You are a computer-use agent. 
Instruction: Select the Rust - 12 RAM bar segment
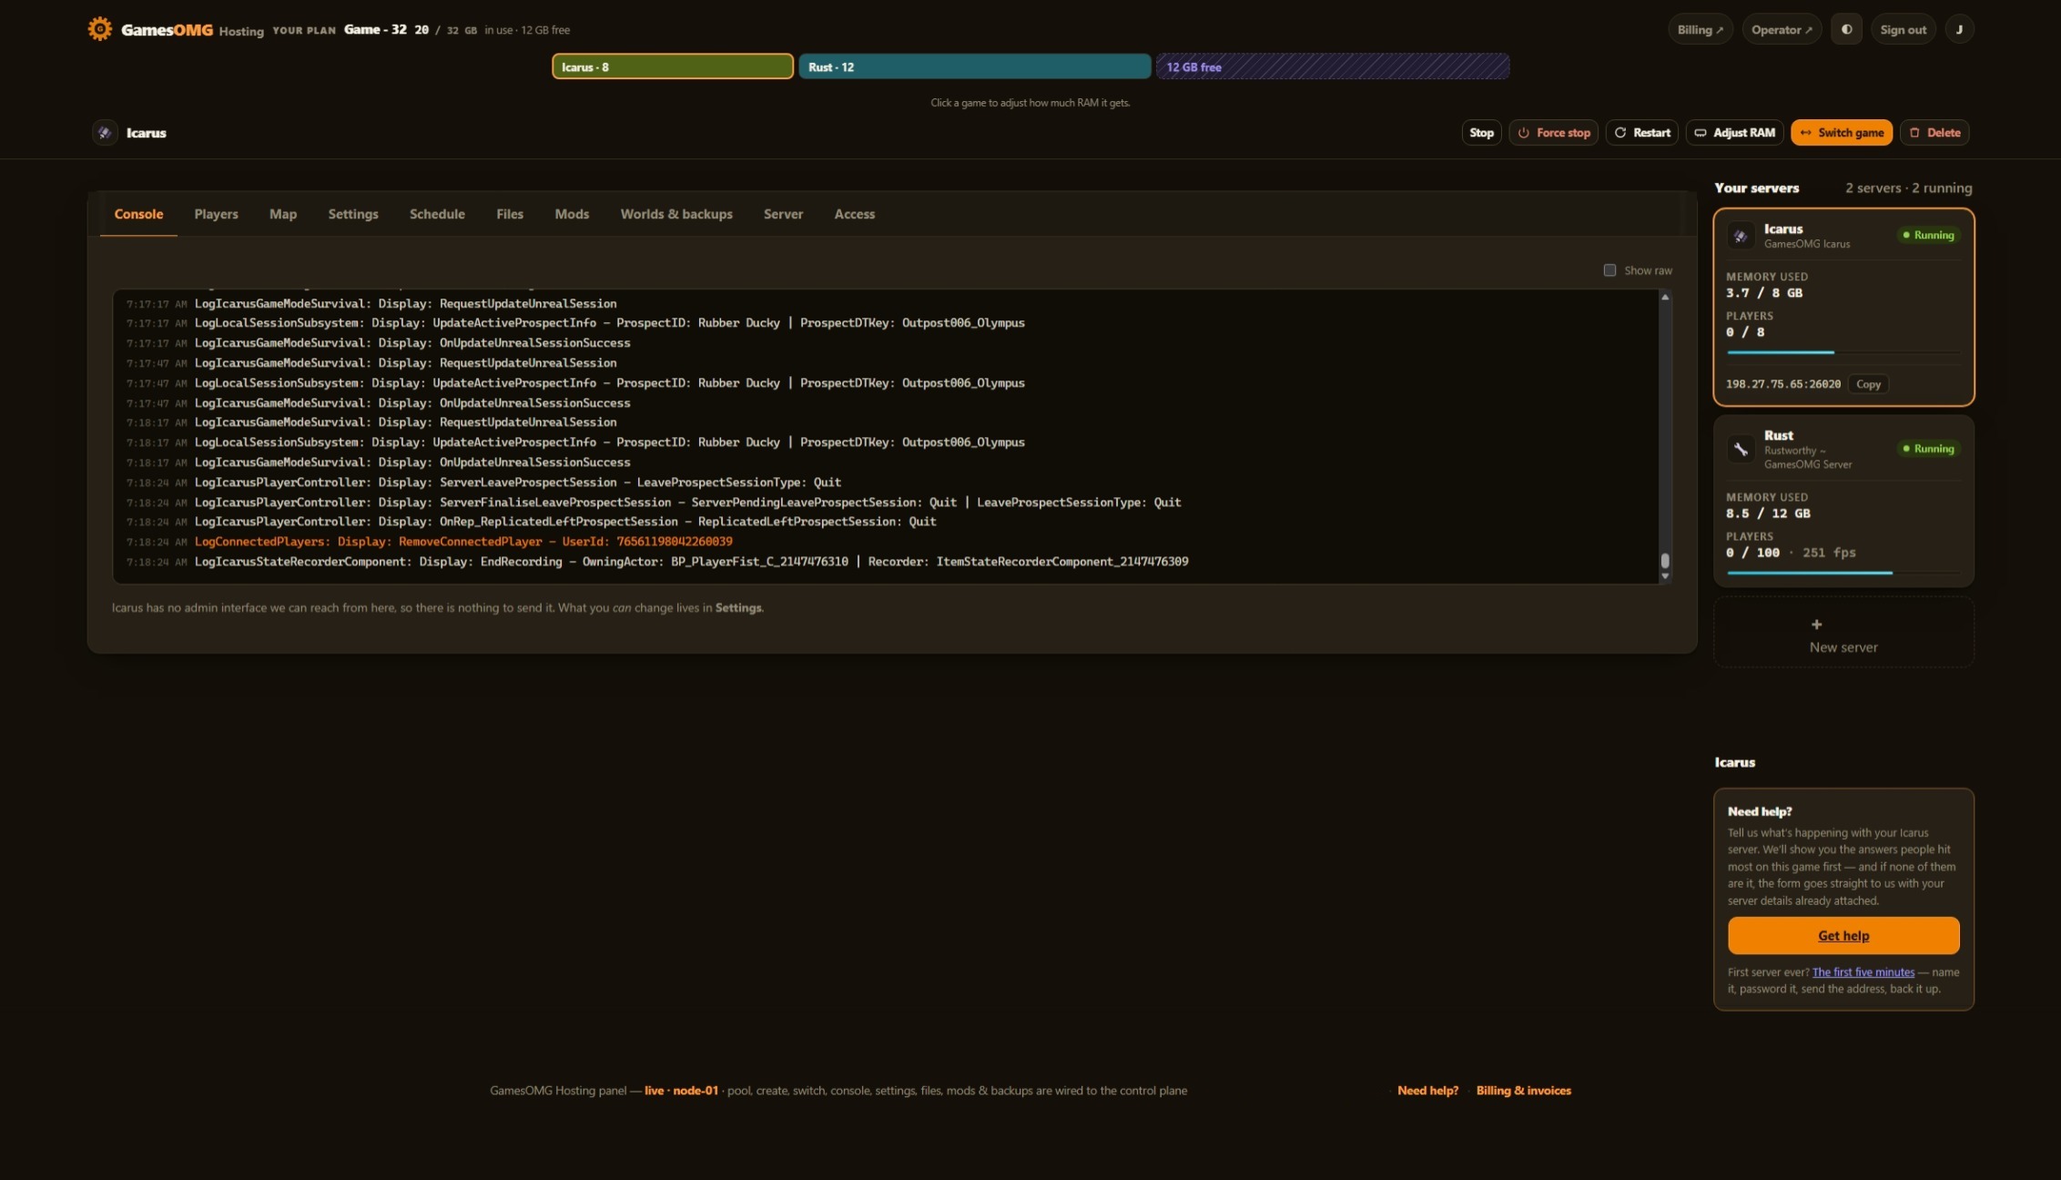click(974, 66)
